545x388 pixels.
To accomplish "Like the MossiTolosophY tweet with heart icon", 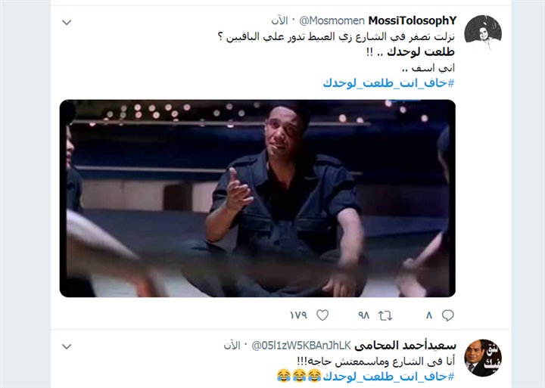I will coord(322,315).
